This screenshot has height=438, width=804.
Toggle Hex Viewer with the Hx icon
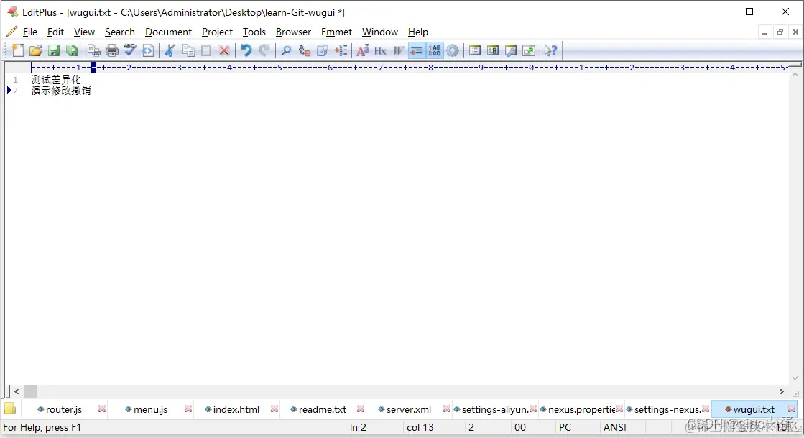pos(381,50)
